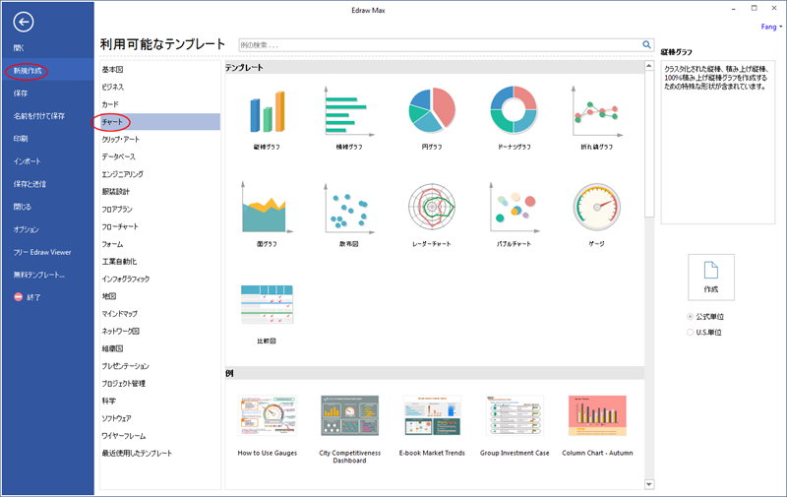The width and height of the screenshot is (787, 497).
Task: Select the U.S.単位 units radio button
Action: click(x=690, y=333)
